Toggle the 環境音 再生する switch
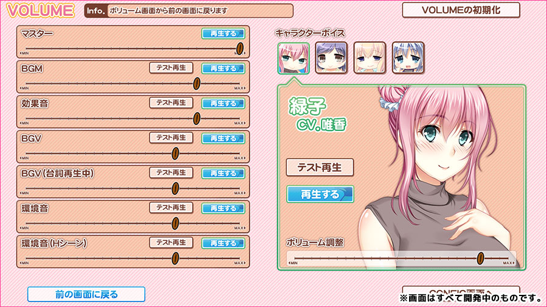 pyautogui.click(x=223, y=209)
